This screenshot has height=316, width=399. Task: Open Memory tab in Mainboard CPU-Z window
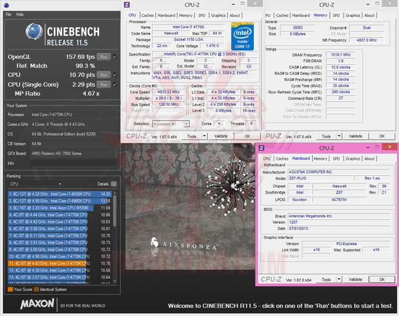pyautogui.click(x=320, y=159)
